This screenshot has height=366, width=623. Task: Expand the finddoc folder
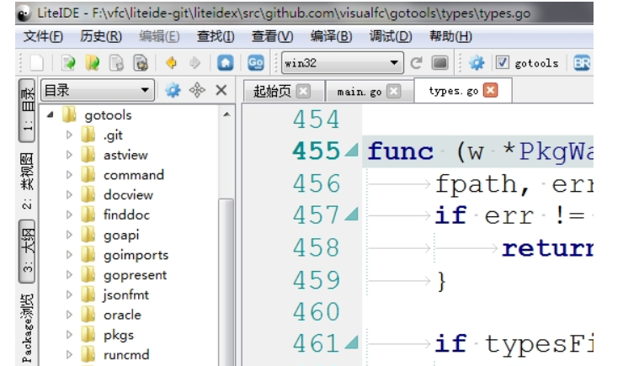69,215
